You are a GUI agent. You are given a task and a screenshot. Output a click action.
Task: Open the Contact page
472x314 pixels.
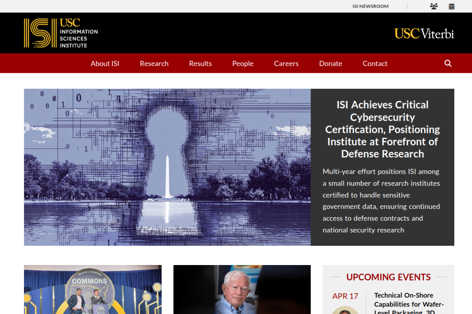375,63
